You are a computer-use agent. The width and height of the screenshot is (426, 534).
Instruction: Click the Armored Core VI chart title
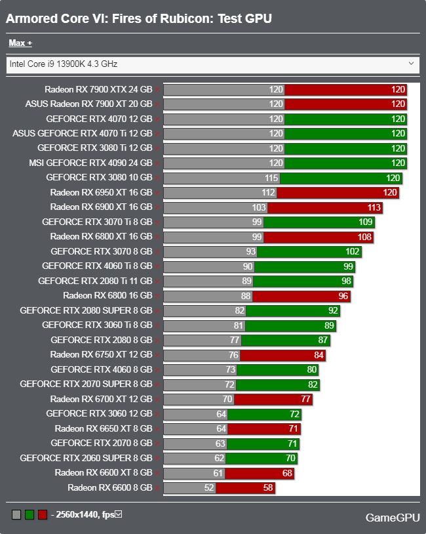click(139, 19)
